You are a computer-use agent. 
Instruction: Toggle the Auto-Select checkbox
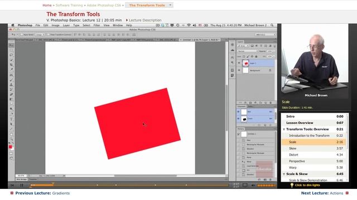pyautogui.click(x=22, y=34)
